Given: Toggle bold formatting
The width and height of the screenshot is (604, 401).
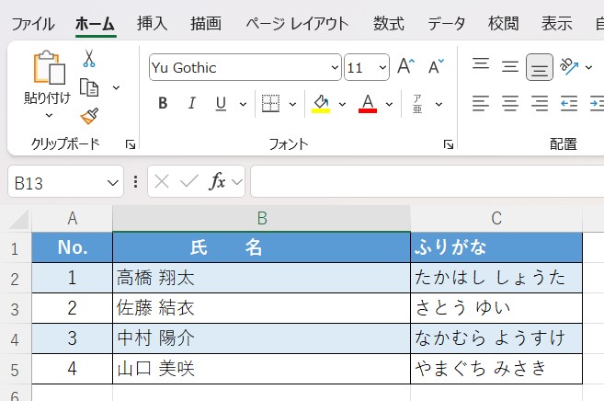Looking at the screenshot, I should click(163, 103).
